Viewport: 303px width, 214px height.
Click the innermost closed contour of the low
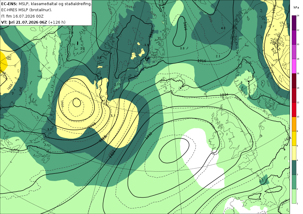point(77,103)
